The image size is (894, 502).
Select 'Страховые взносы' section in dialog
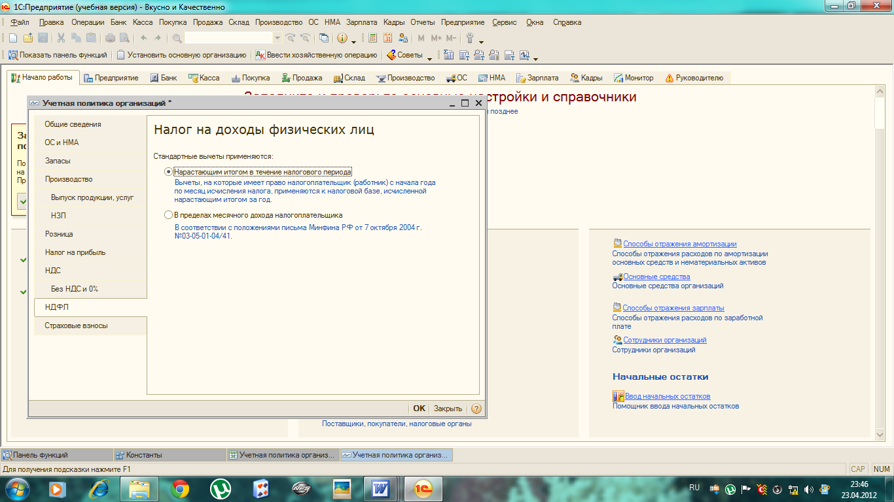click(x=90, y=326)
